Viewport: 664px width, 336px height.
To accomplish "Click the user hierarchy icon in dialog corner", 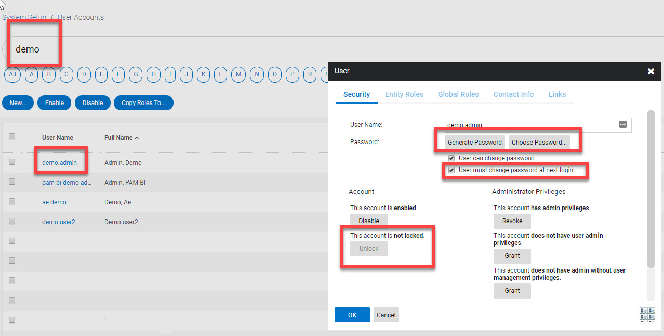I will [x=647, y=315].
